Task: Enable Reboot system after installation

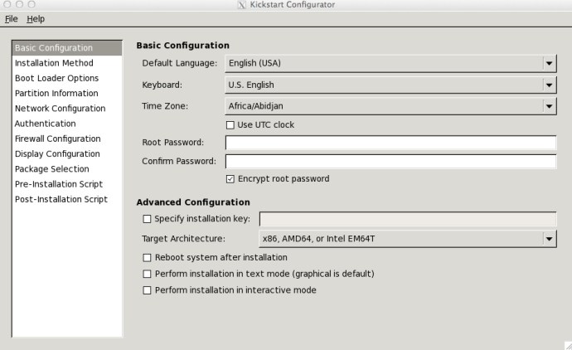Action: click(147, 258)
